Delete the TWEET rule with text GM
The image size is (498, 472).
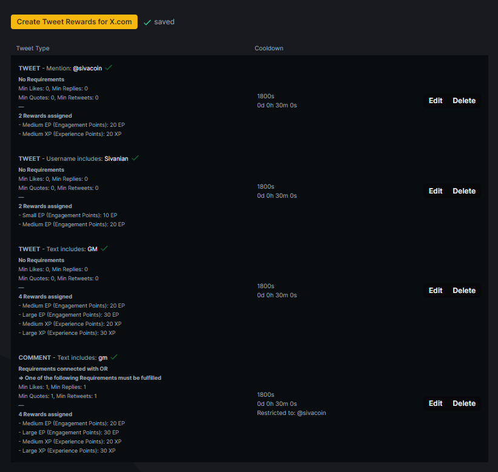tap(464, 291)
